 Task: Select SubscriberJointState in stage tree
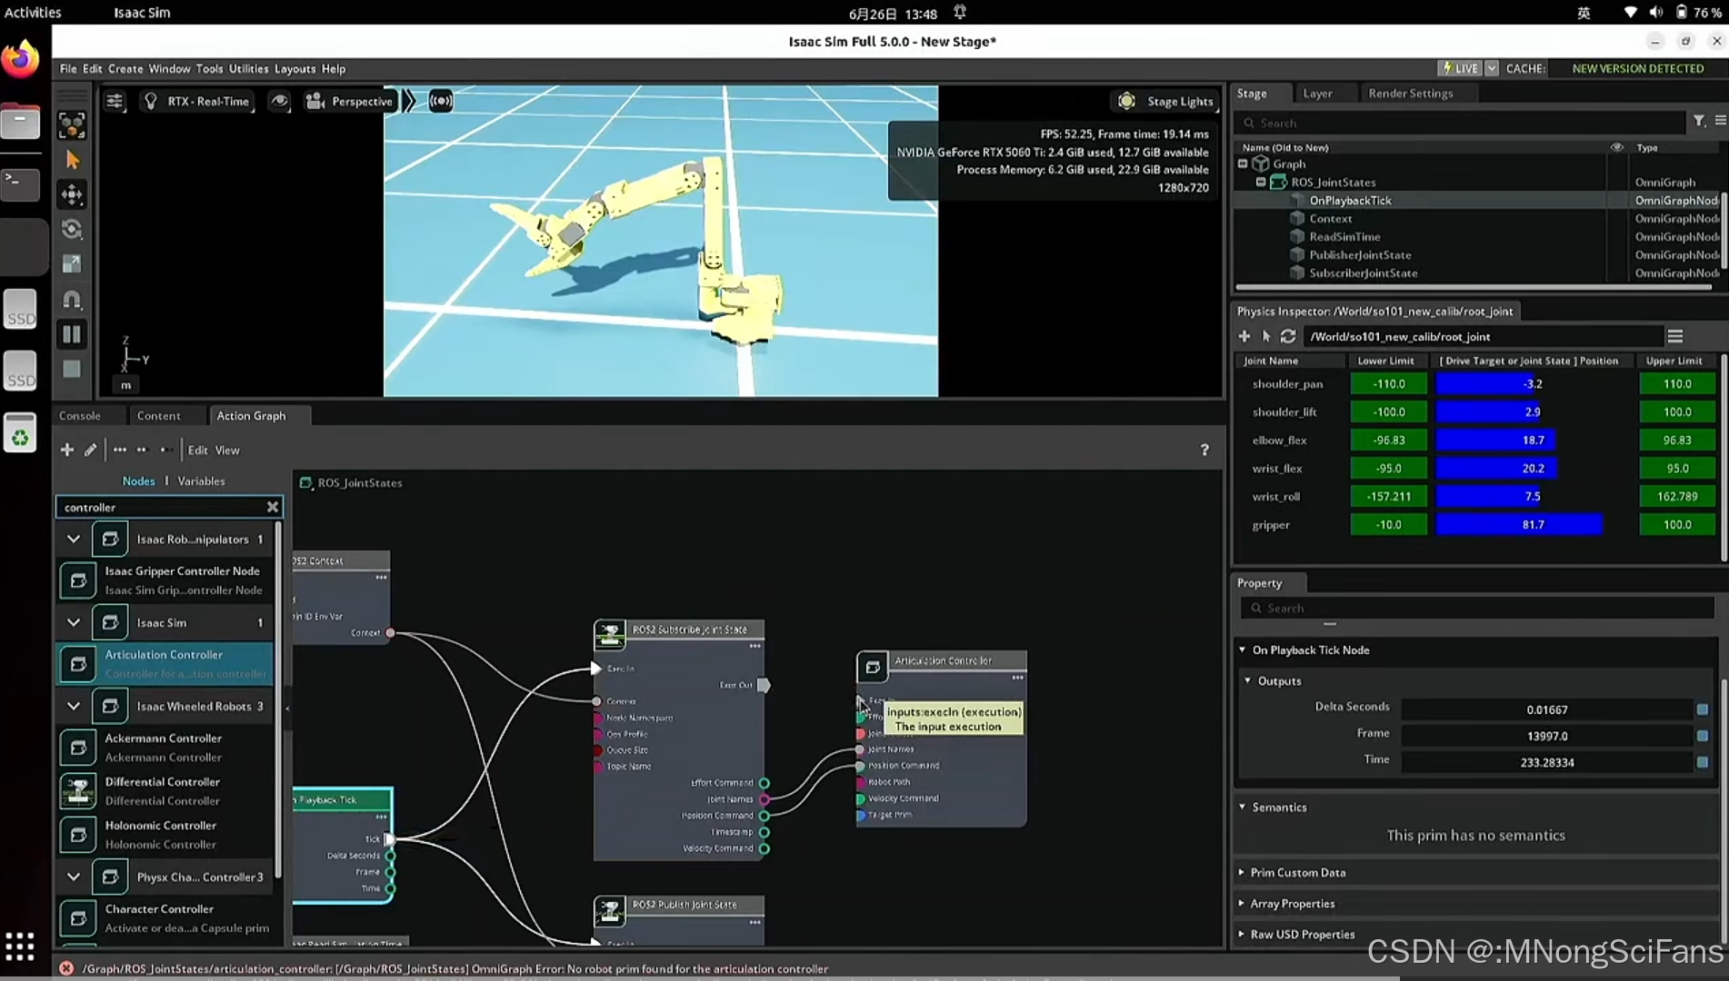[1363, 273]
